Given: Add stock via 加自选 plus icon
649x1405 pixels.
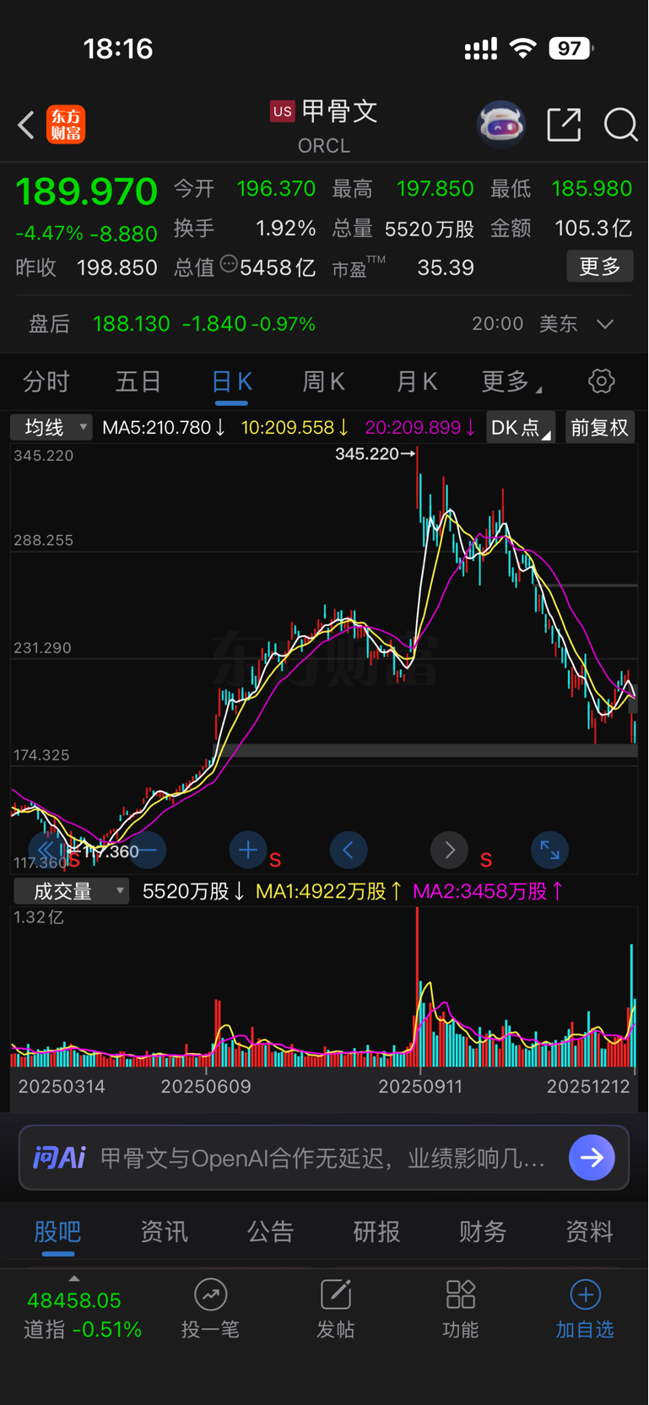Looking at the screenshot, I should 585,1294.
